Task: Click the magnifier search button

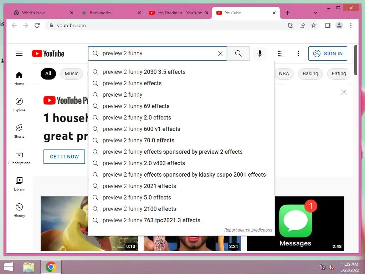Action: [x=238, y=54]
